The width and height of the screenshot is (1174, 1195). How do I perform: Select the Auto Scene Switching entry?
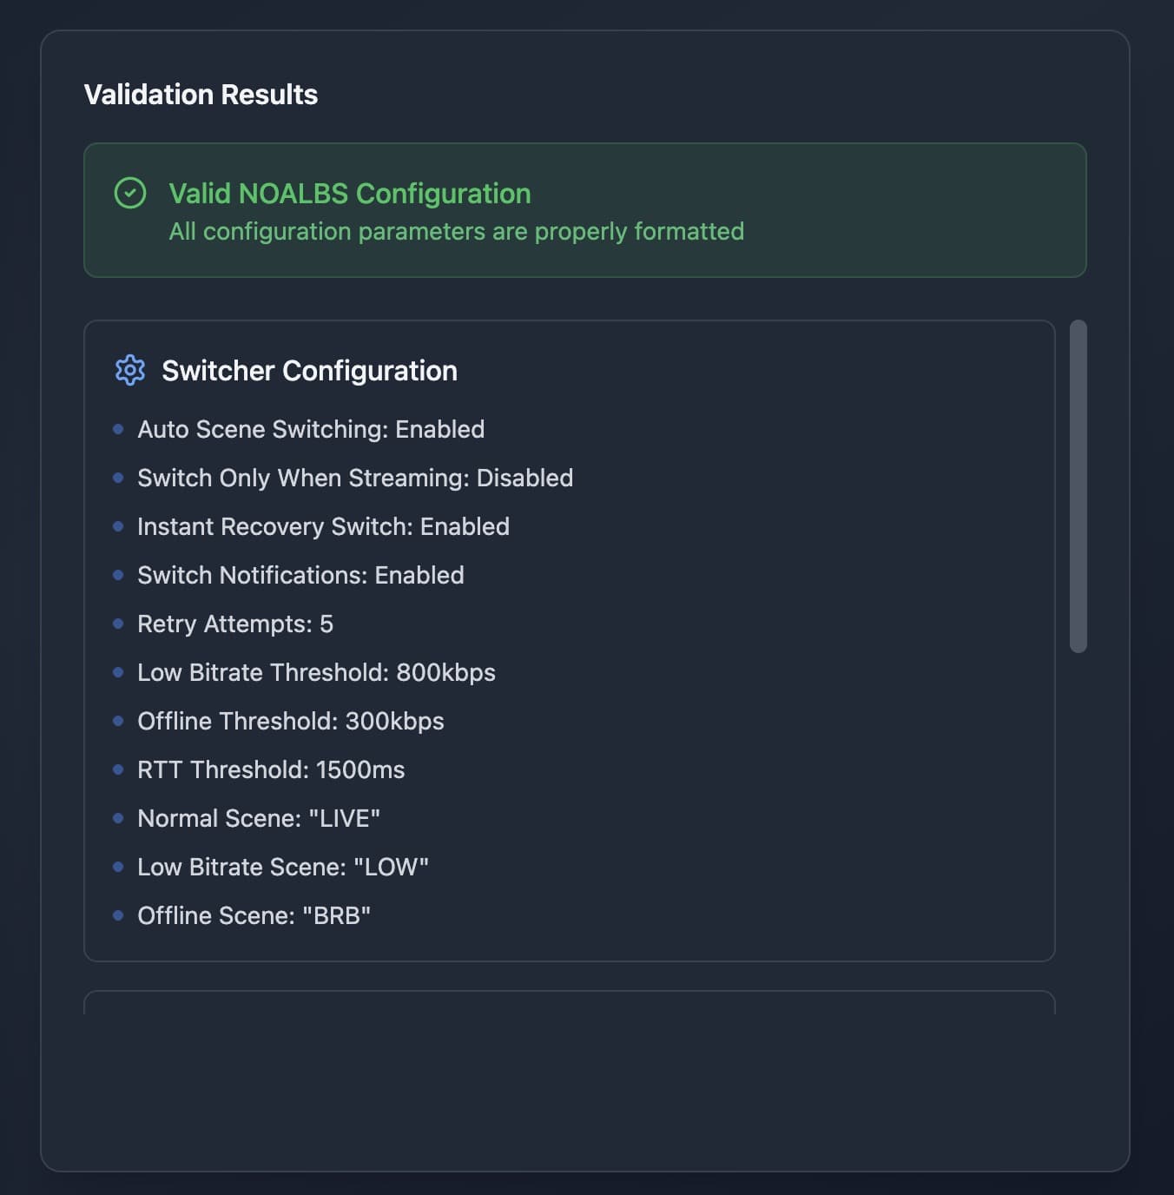311,429
